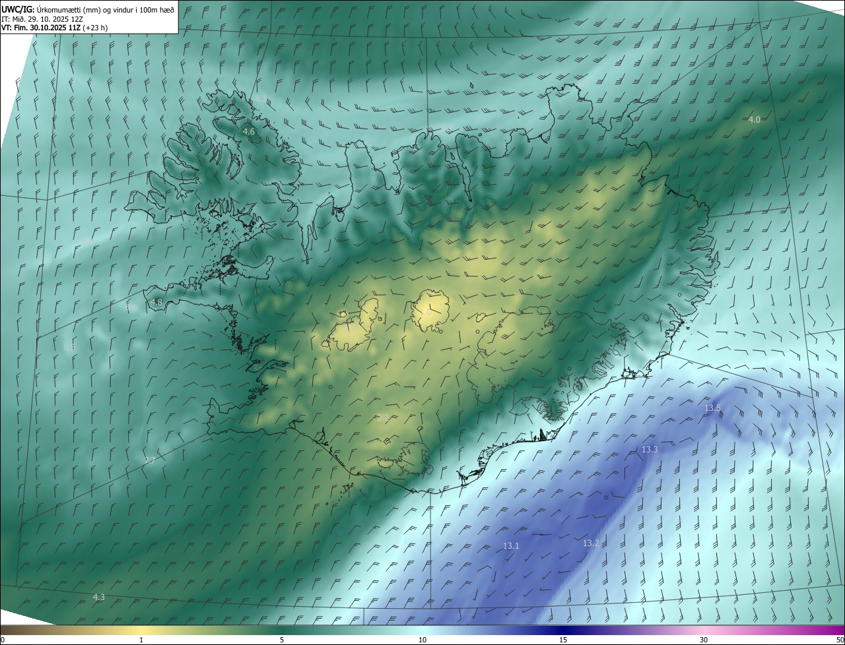
Task: Click the "10" tick on the color scale
Action: pos(422,640)
